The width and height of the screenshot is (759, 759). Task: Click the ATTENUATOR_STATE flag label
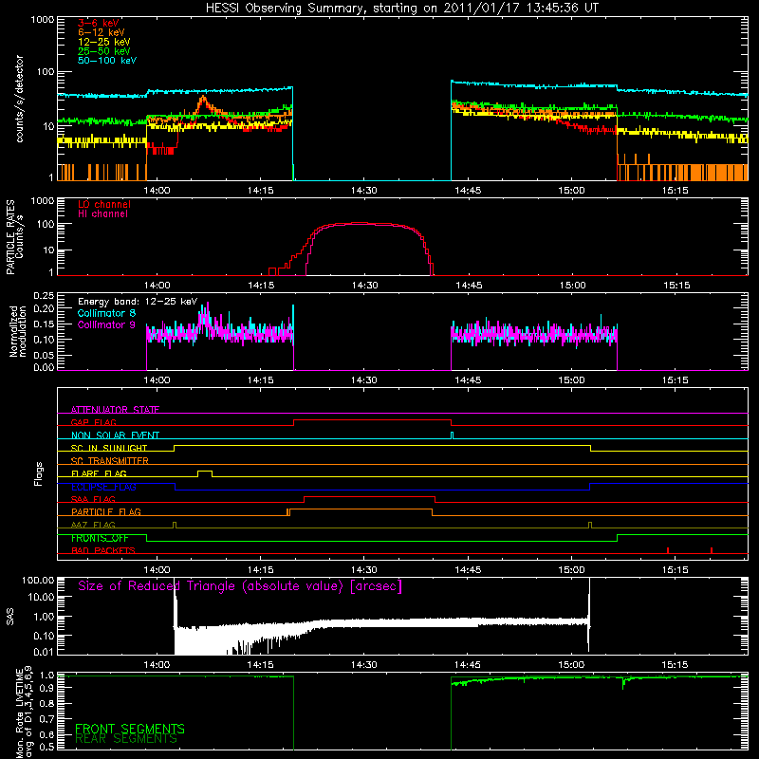[115, 410]
